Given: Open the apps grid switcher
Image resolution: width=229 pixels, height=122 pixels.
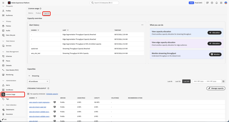Looking at the screenshot, I should point(221,3).
